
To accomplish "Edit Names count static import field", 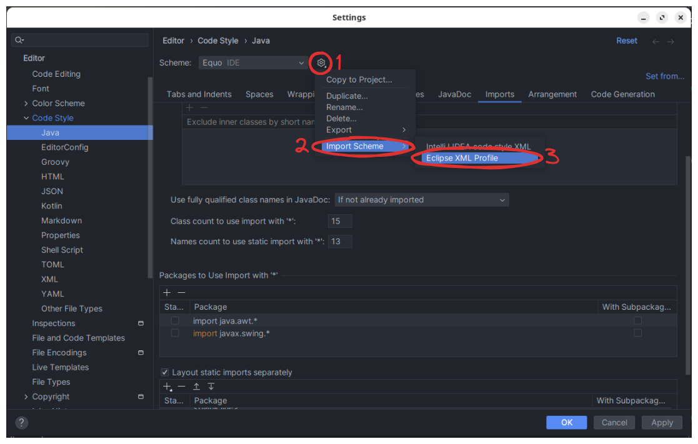I will (x=340, y=242).
